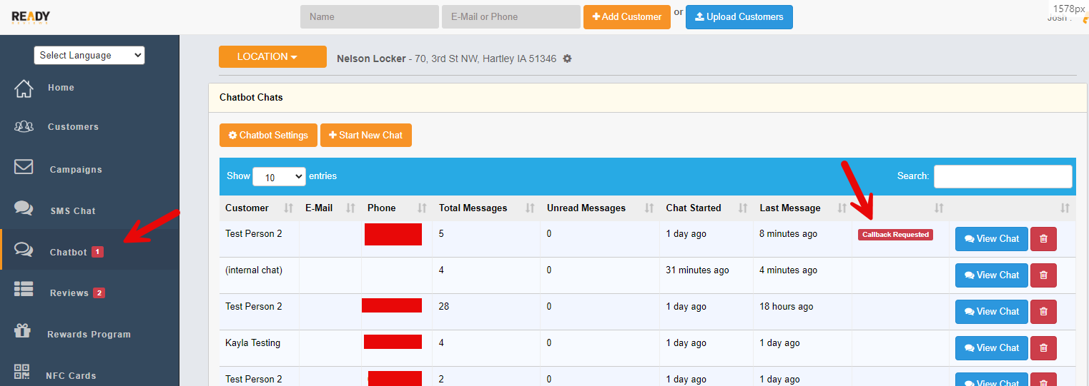Screen dimensions: 1089x386
Task: Click the gear icon beside the Nelson Locker address
Action: coord(567,59)
